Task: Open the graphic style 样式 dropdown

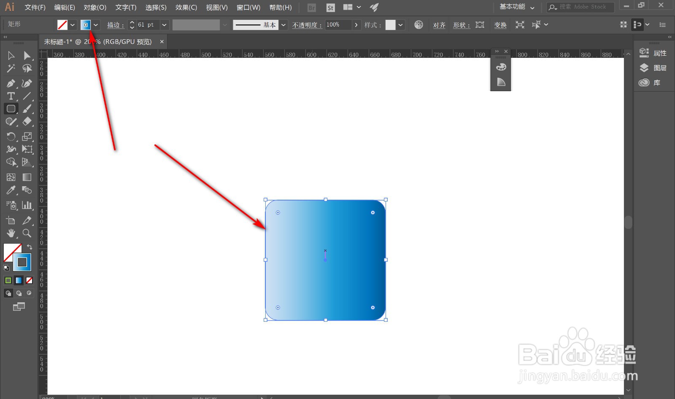Action: [400, 25]
